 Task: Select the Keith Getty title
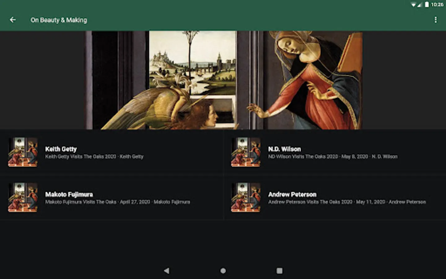click(x=61, y=149)
